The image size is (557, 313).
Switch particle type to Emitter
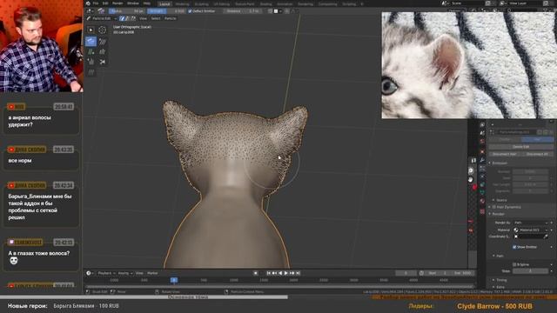pos(505,139)
